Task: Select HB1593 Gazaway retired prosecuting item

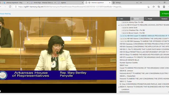Action: coord(144,44)
